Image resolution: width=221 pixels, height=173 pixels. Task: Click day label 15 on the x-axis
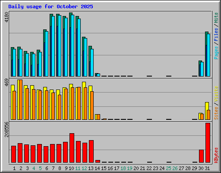click(x=104, y=168)
